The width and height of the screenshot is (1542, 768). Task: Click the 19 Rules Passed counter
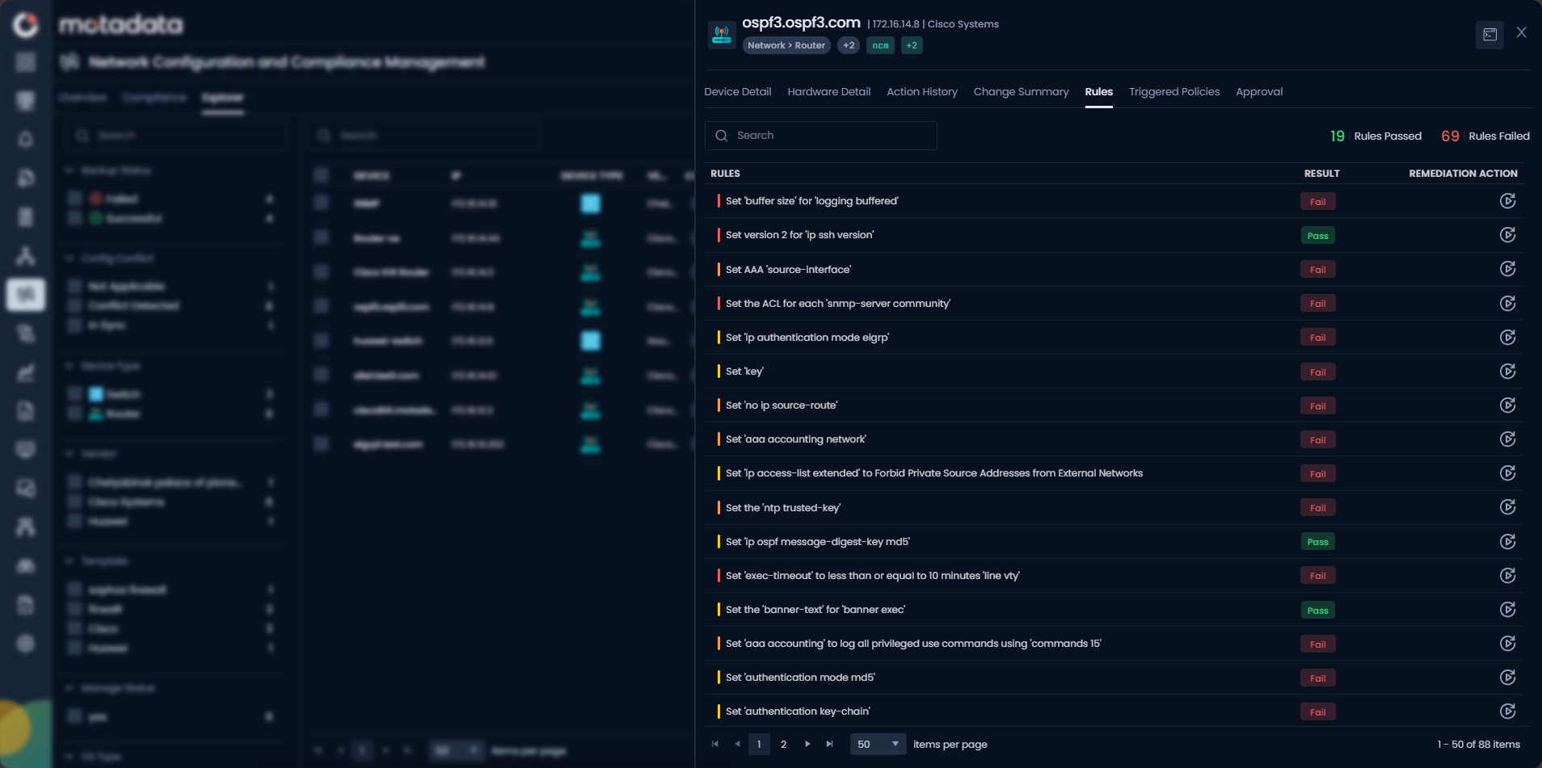1376,136
